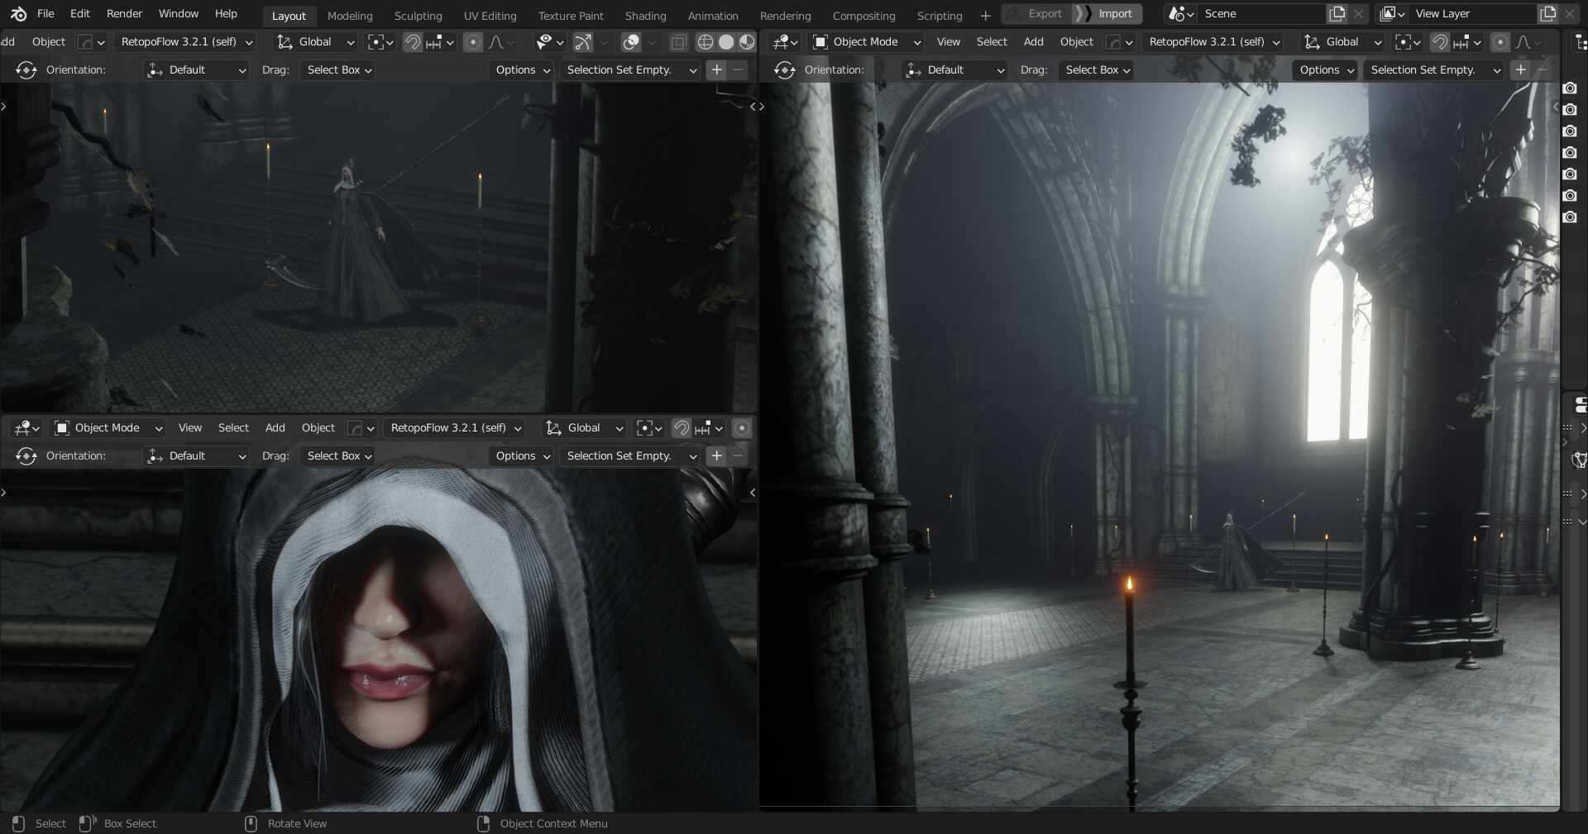Open Orientation Default dropdown in top-left viewport
The image size is (1588, 834).
196,70
